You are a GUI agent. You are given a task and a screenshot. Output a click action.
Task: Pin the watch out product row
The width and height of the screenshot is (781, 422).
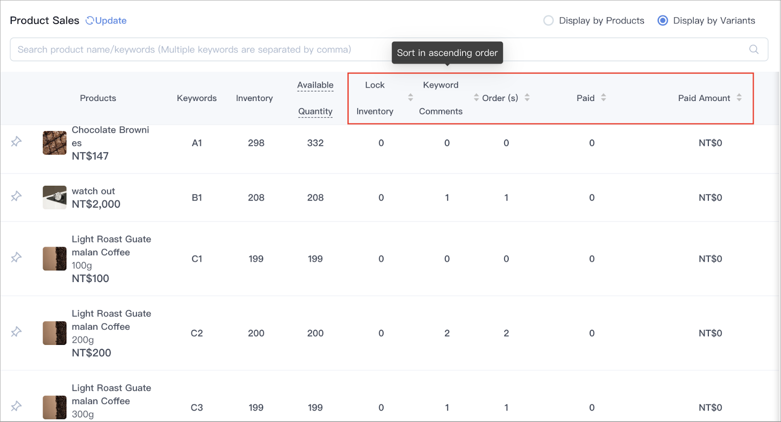coord(16,196)
